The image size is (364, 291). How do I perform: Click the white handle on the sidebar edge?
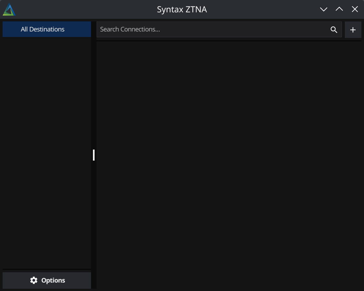pos(94,155)
